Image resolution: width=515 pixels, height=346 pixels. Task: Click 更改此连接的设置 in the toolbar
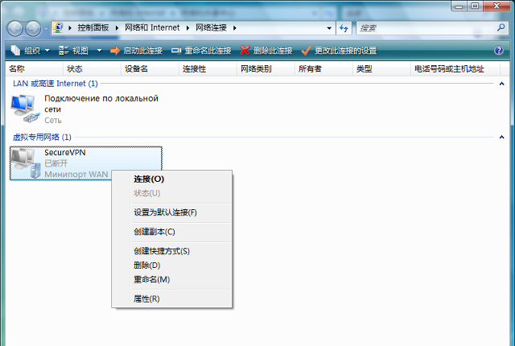click(339, 50)
